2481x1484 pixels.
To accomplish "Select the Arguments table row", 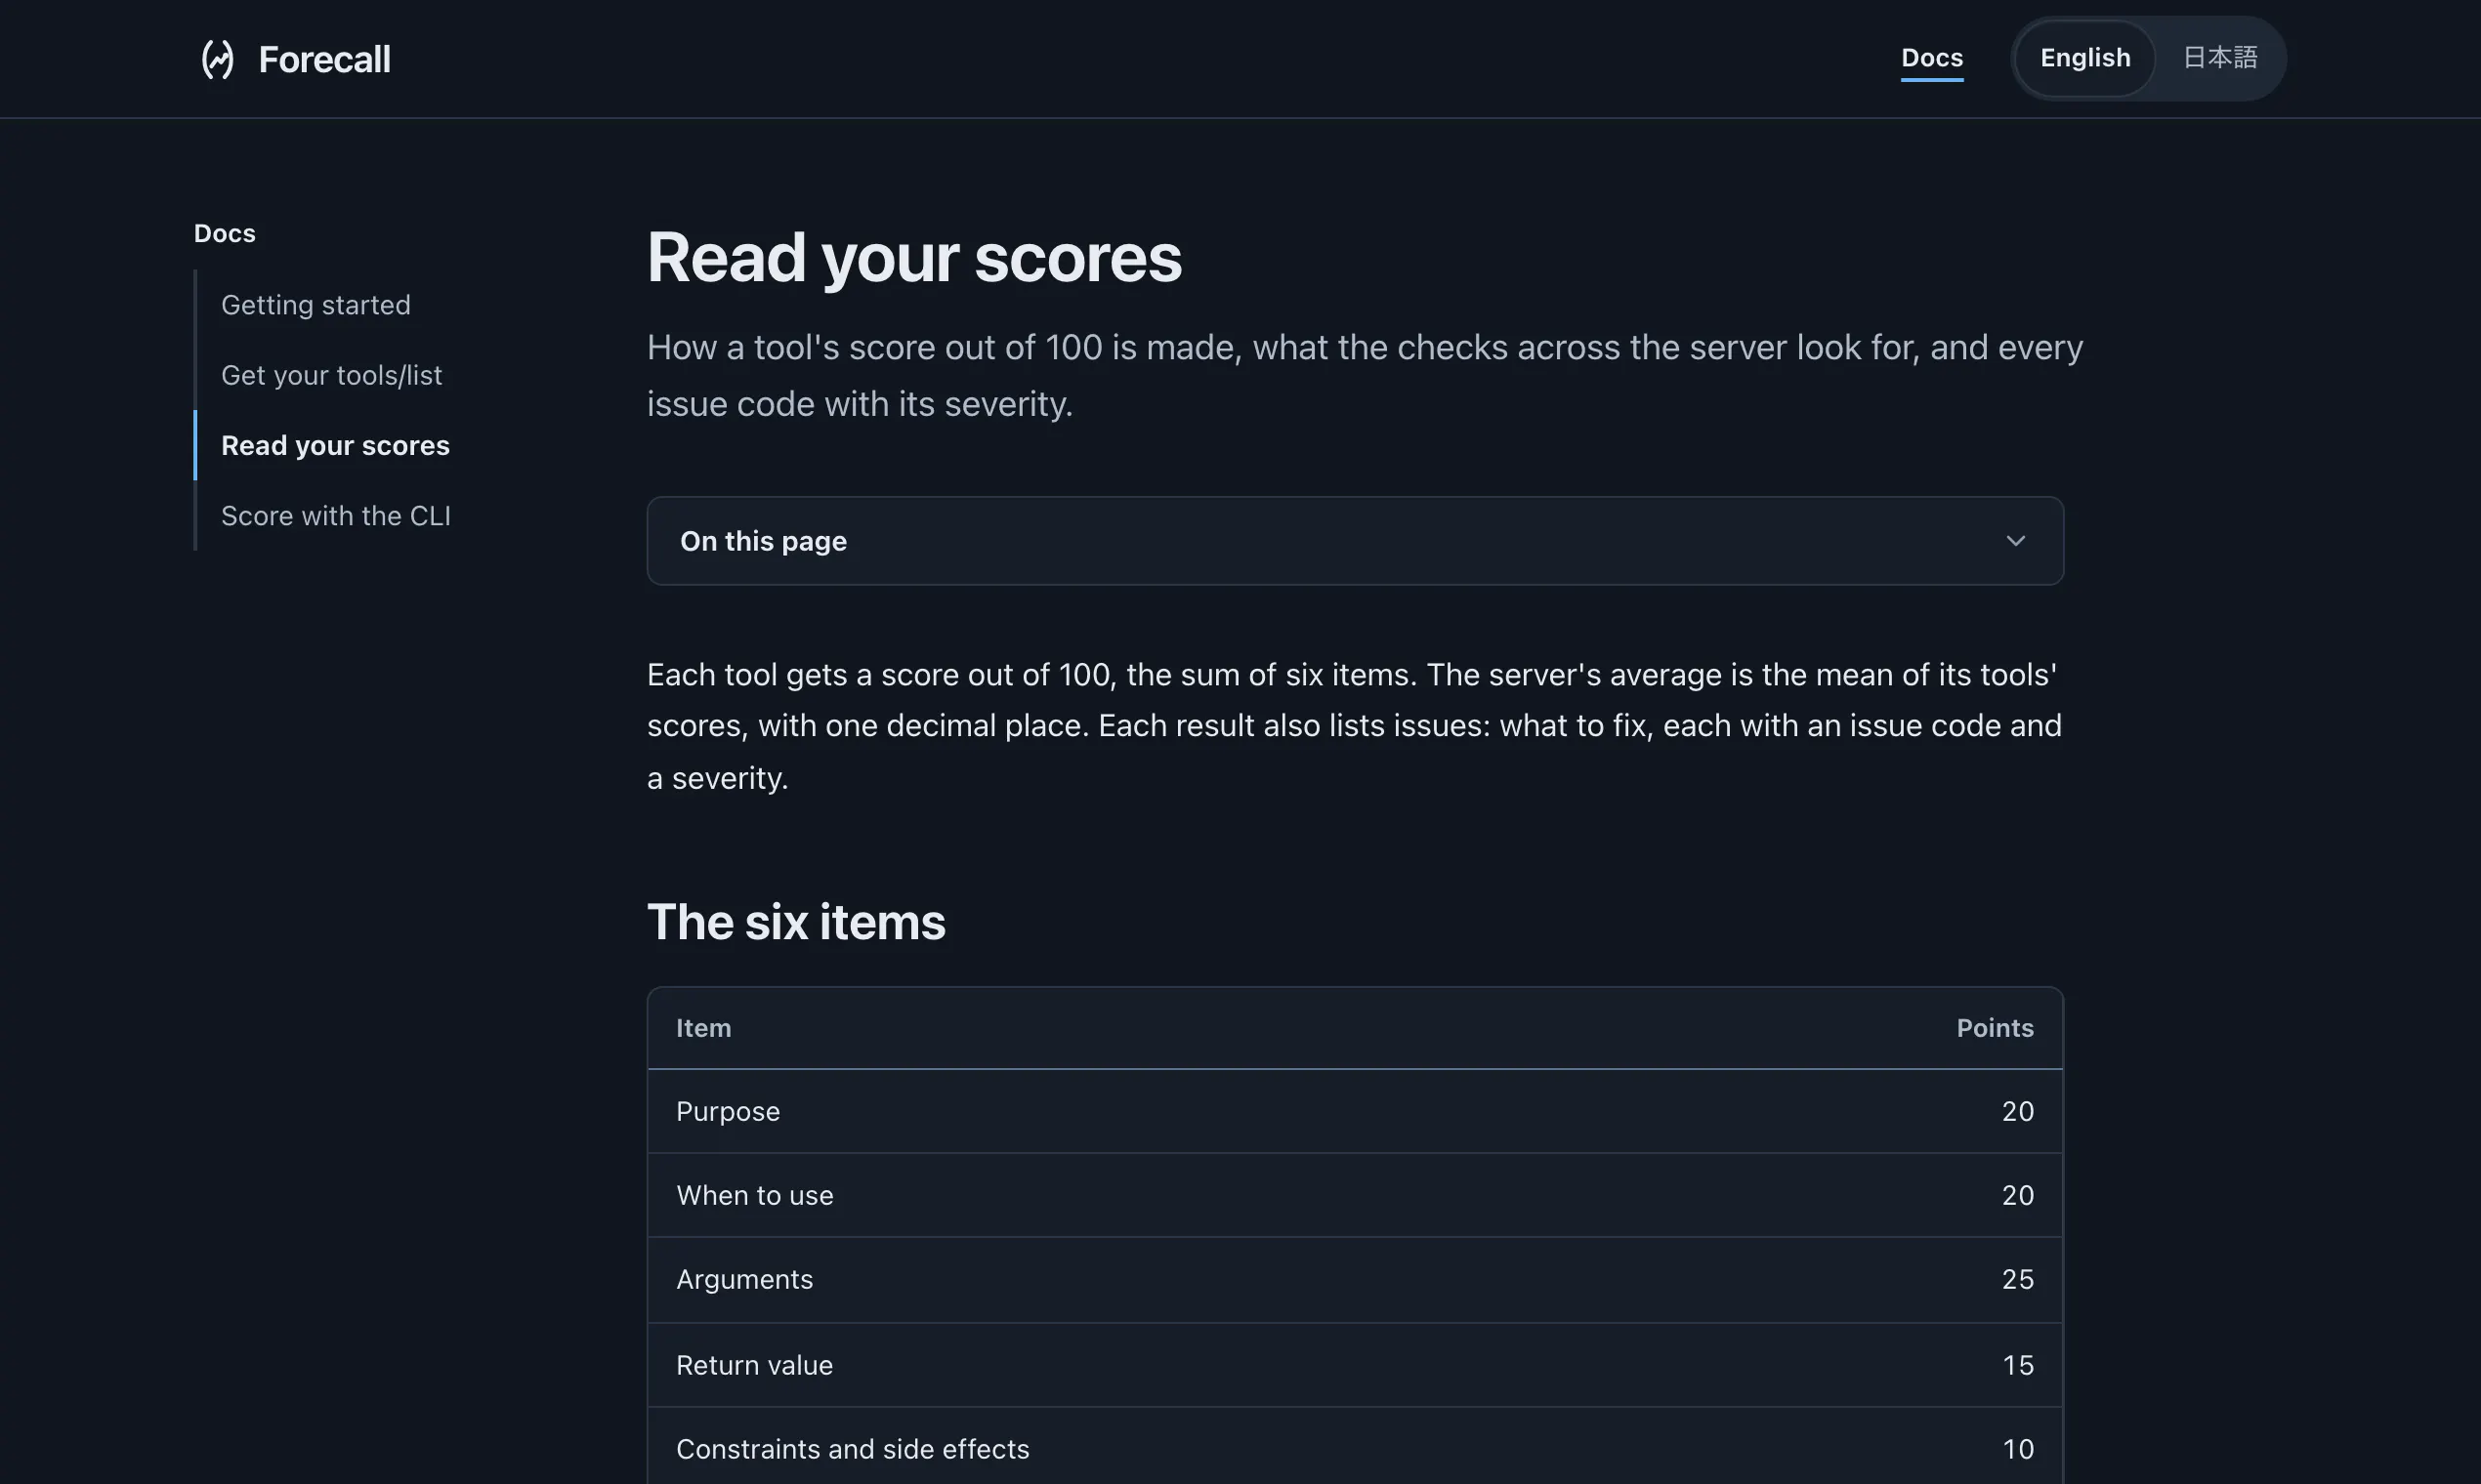I will click(x=1355, y=1280).
